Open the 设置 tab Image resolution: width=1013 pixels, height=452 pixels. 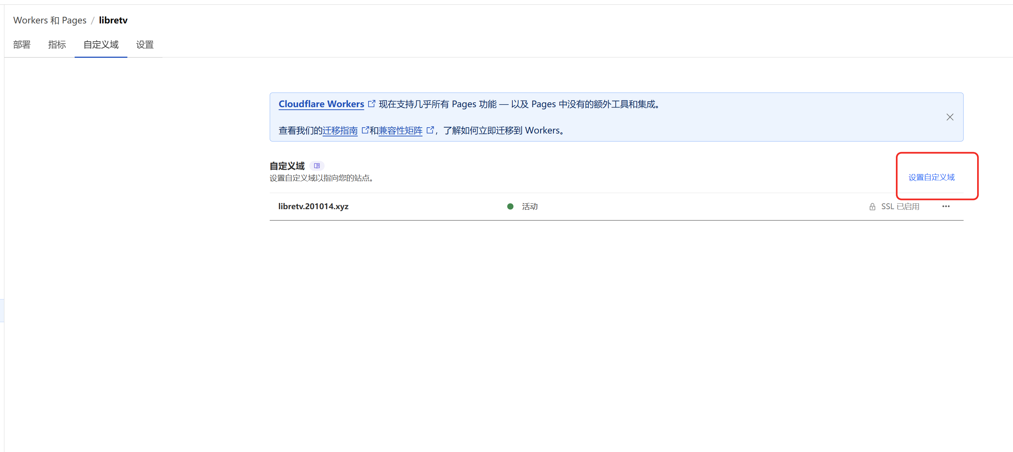[145, 44]
